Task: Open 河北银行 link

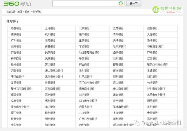Action: pyautogui.click(x=16, y=71)
